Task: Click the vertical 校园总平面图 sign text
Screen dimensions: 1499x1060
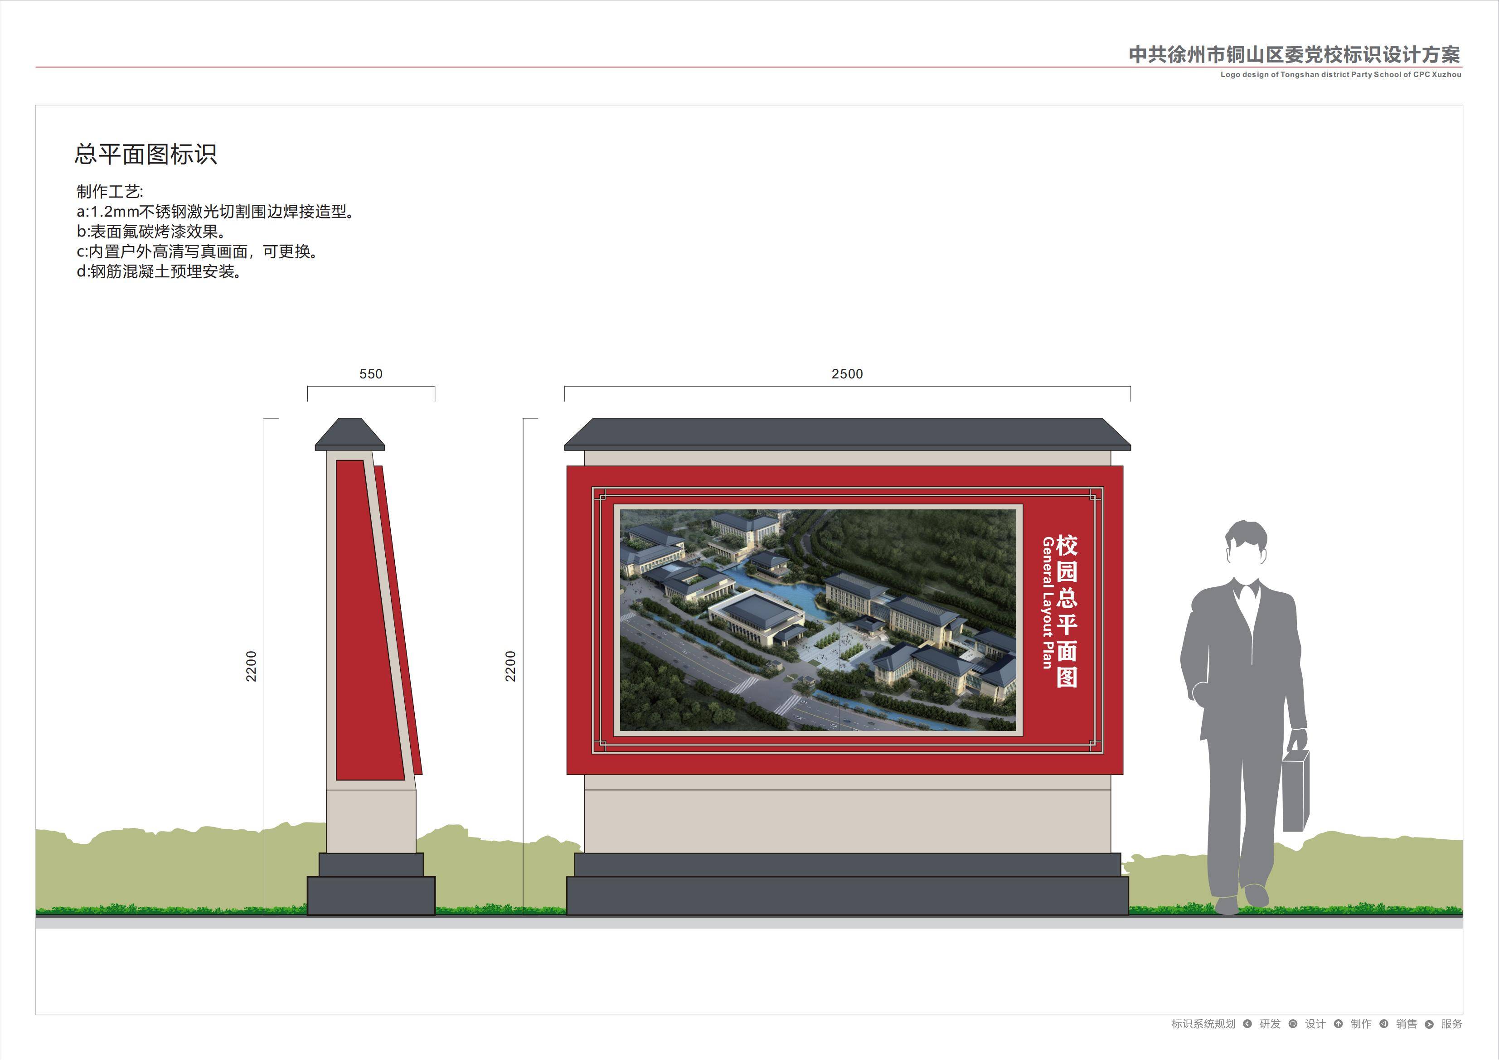Action: pyautogui.click(x=1067, y=611)
